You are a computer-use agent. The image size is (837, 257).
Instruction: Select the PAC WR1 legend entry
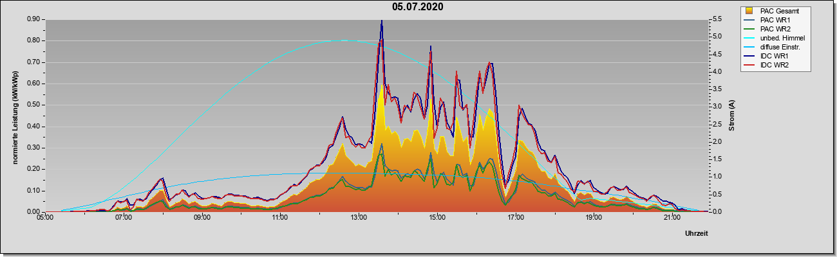click(775, 20)
